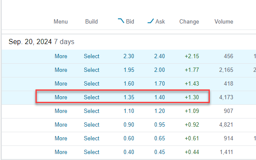Sort by the Change column header
256x160 pixels.
click(189, 21)
